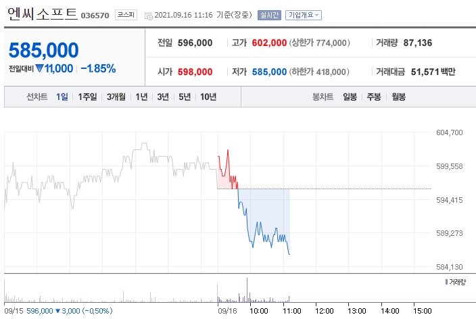Screen dimensions: 476x319
Task: Click the 엔씨소프트 stock name heading
Action: pos(42,14)
